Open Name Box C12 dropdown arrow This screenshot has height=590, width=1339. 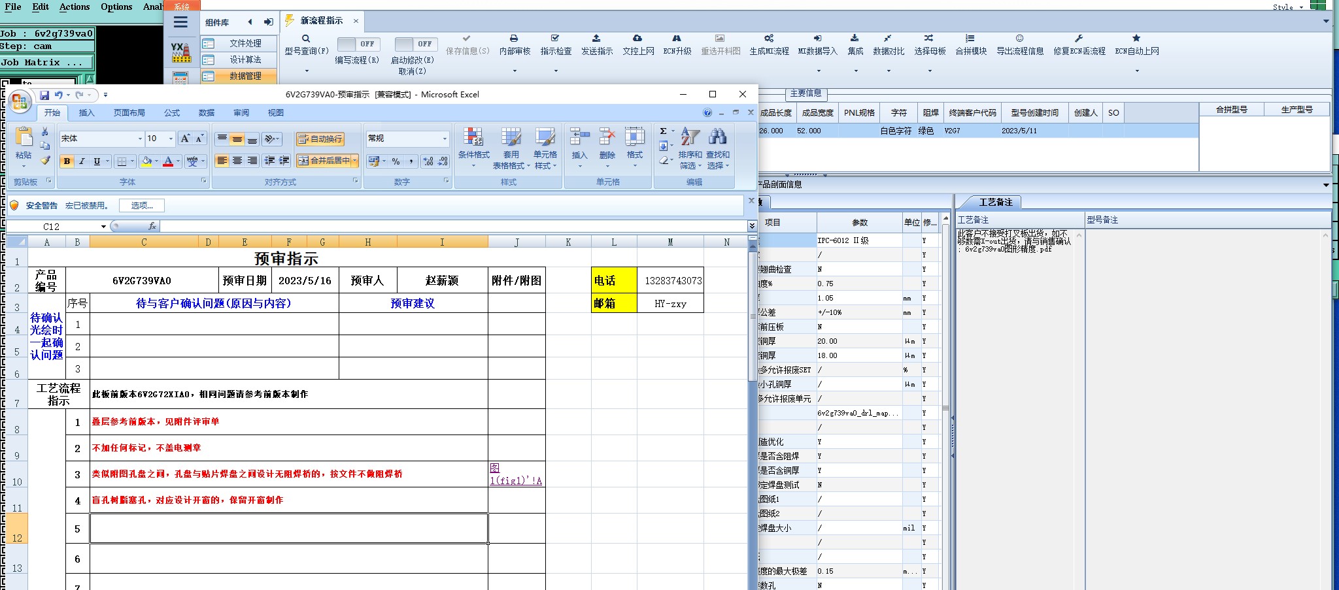click(103, 227)
